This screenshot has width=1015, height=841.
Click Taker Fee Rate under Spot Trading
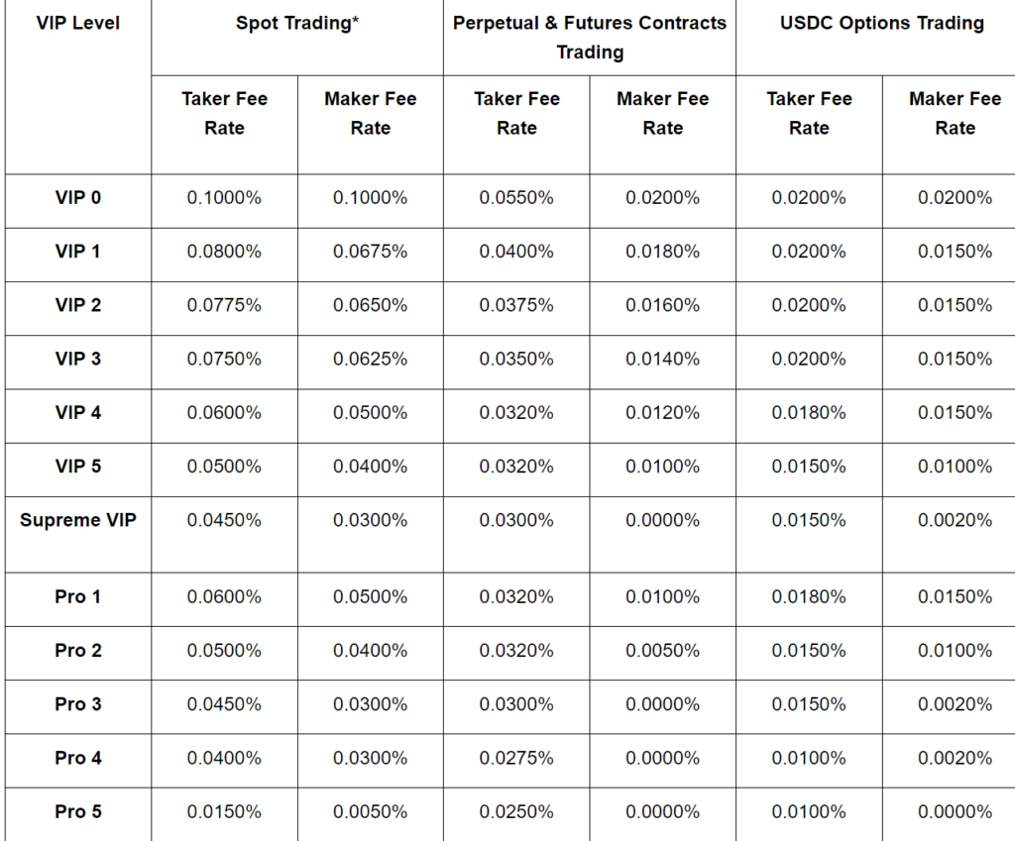[224, 113]
